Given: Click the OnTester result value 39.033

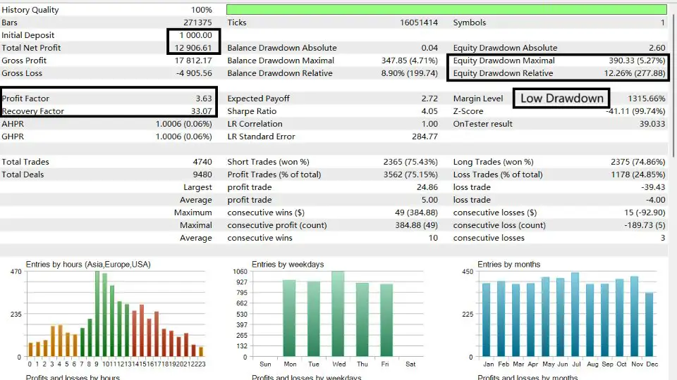Looking at the screenshot, I should [651, 124].
